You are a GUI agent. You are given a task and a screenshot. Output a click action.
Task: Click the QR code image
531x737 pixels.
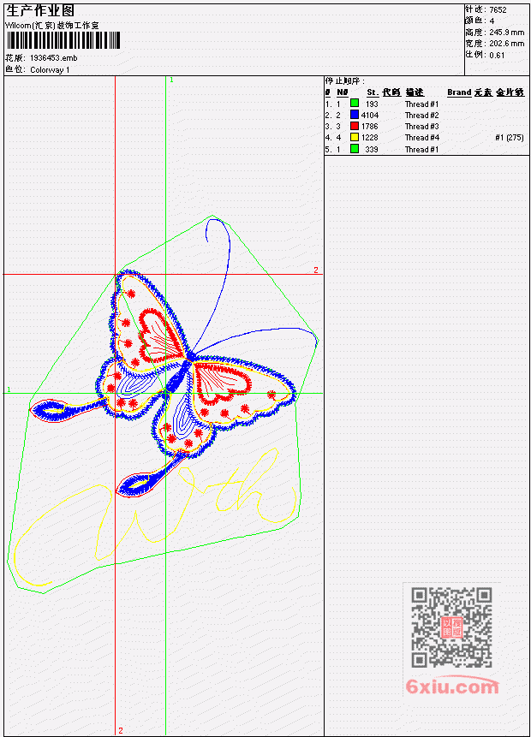pyautogui.click(x=451, y=627)
